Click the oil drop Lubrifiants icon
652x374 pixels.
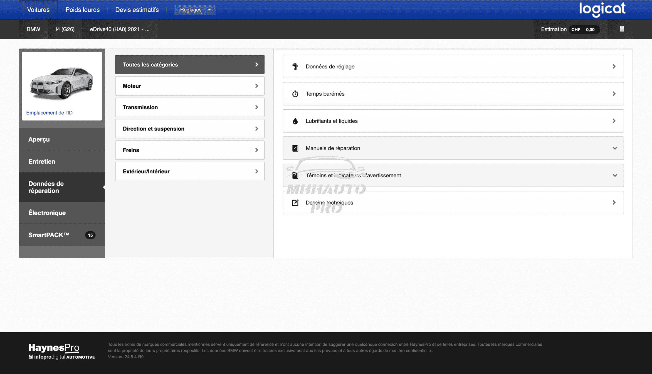pos(295,121)
